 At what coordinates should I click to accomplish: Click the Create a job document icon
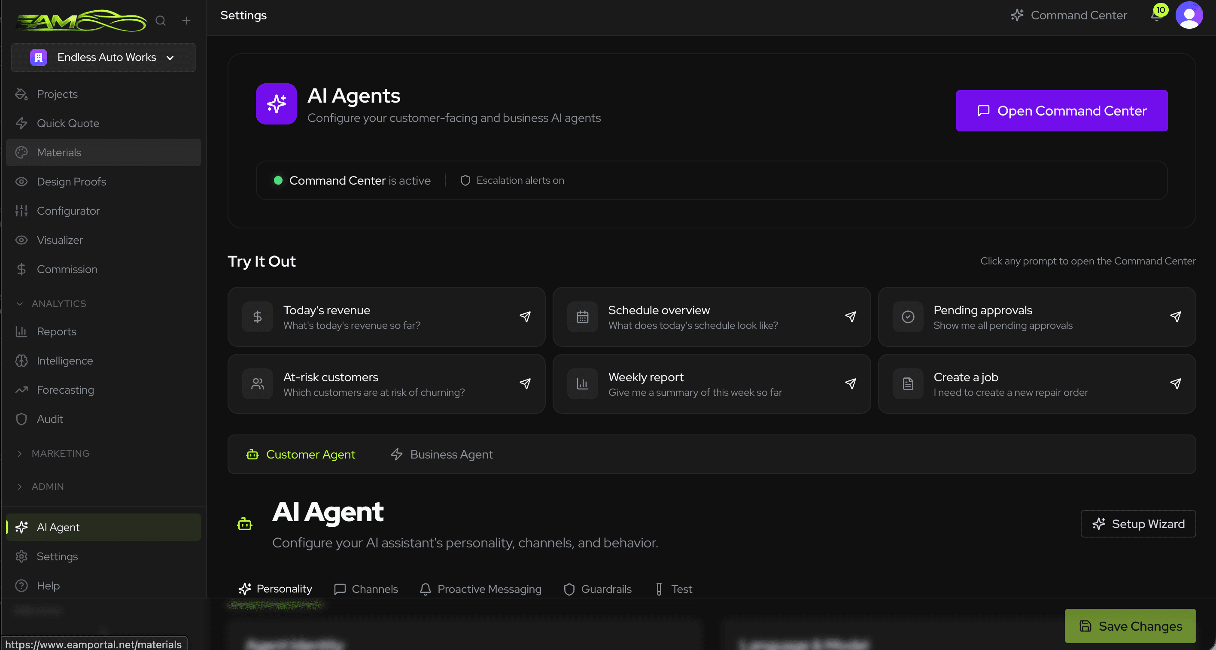(908, 384)
